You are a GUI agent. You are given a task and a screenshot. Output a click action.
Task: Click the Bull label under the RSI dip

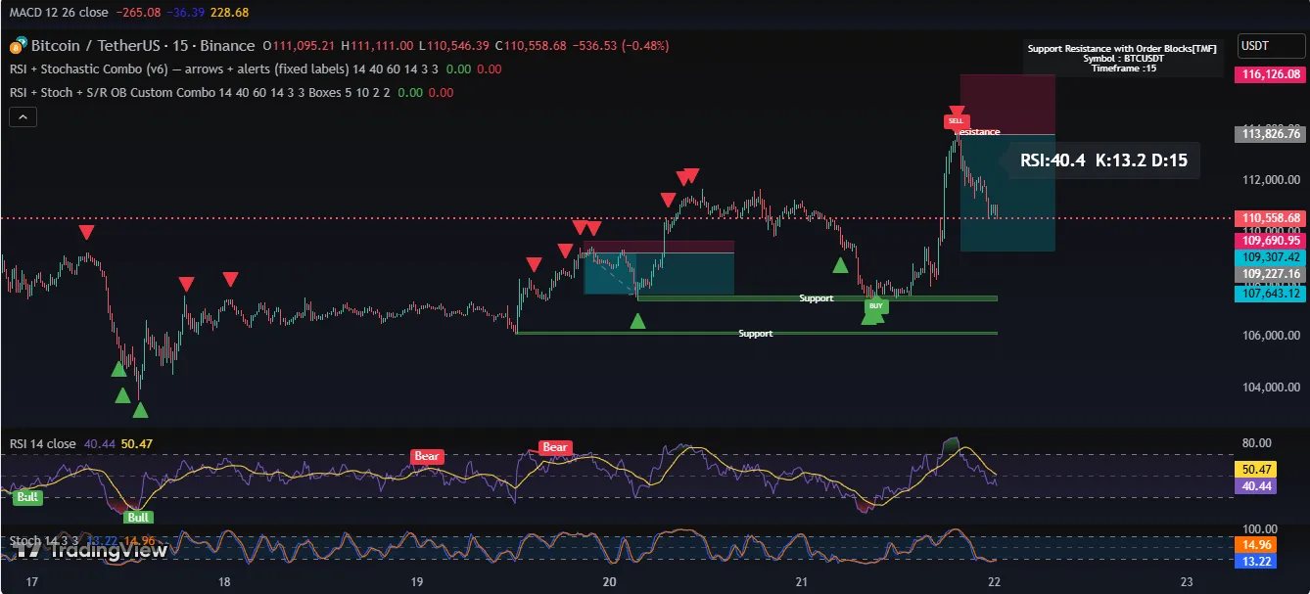tap(138, 517)
